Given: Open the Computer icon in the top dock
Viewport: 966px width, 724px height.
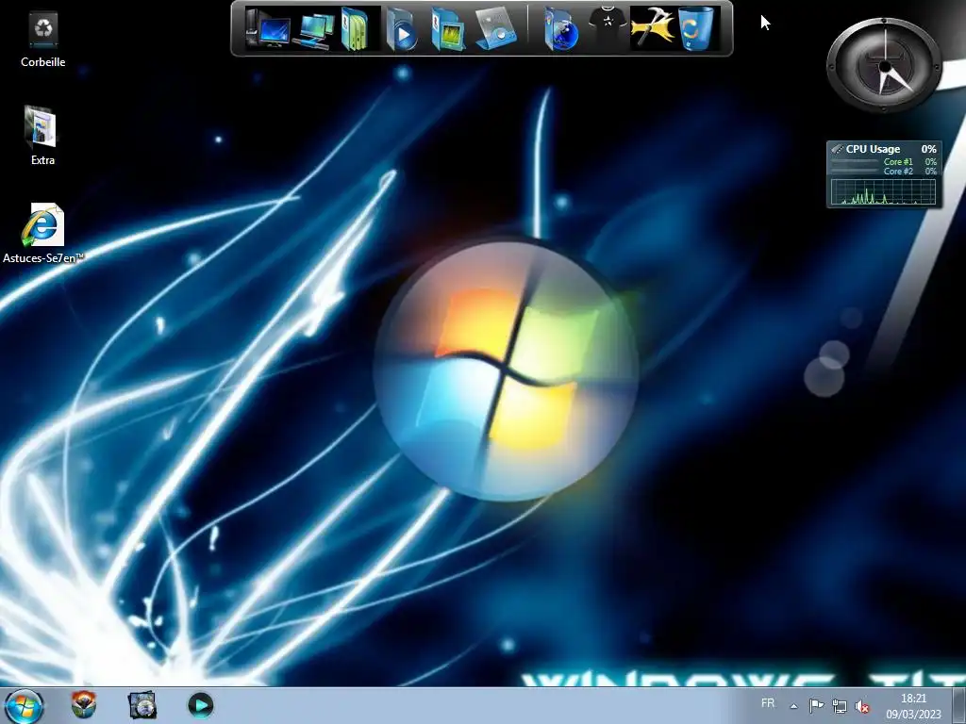Looking at the screenshot, I should (267, 28).
